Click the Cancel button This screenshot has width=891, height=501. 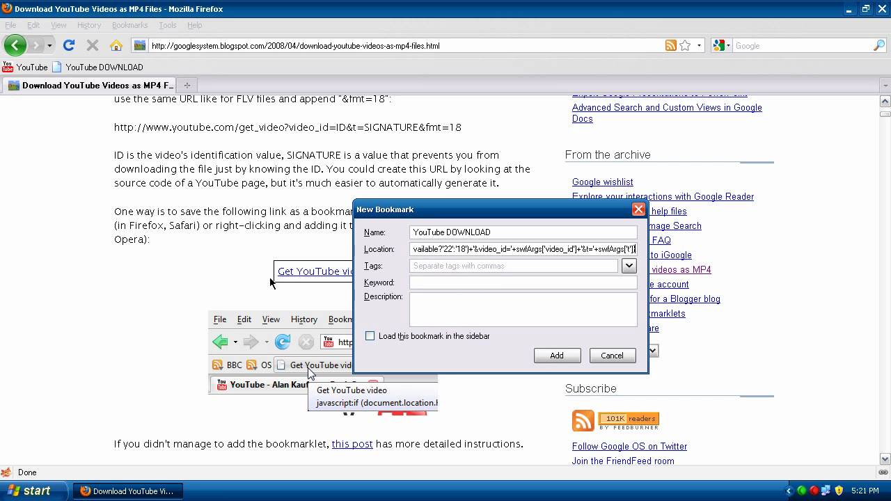click(x=612, y=356)
